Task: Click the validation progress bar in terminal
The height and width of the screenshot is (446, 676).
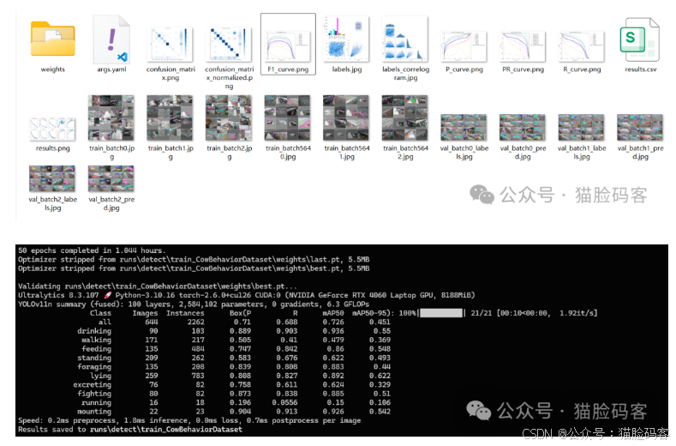Action: coord(441,312)
